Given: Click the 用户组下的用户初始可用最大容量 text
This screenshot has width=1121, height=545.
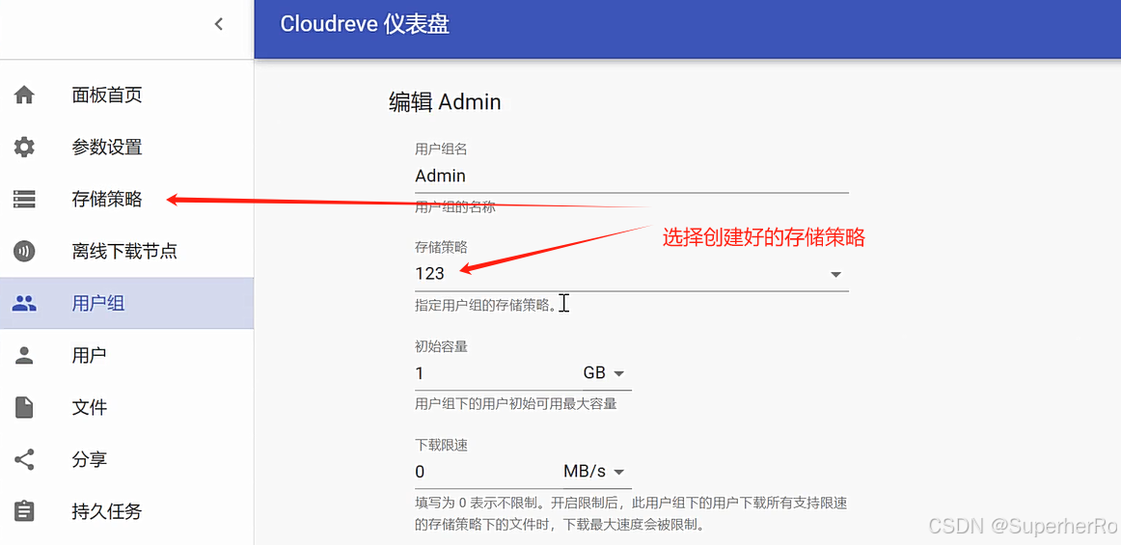Looking at the screenshot, I should pos(515,404).
